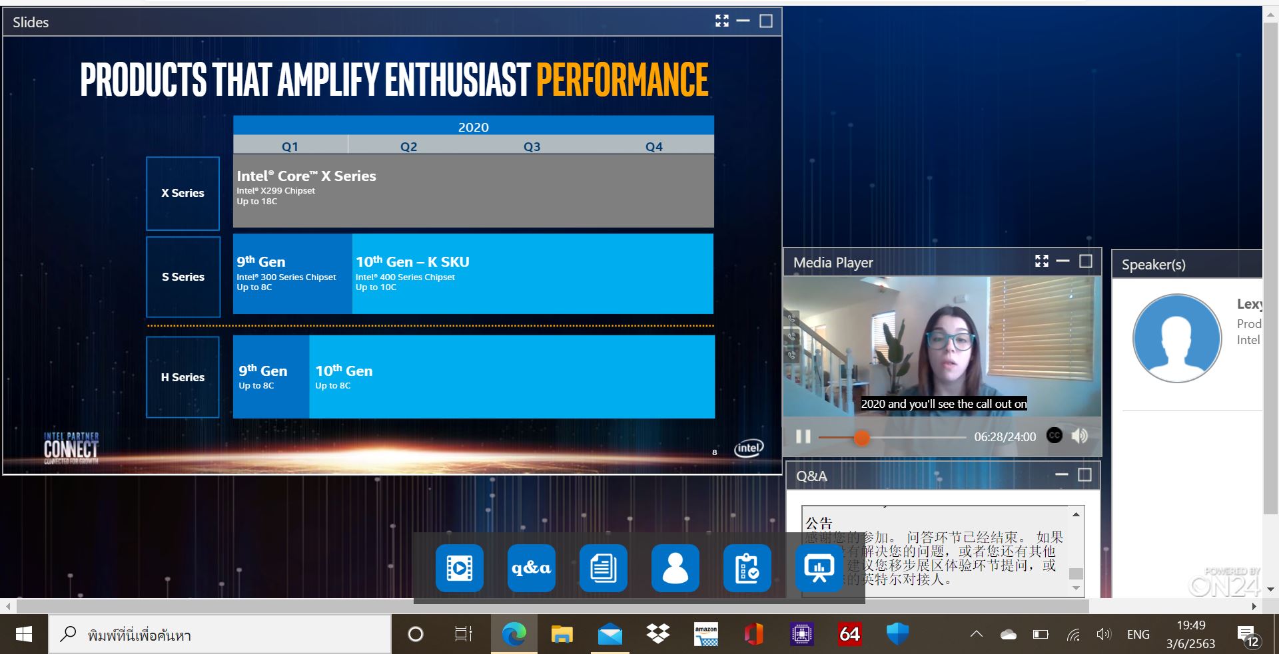Maximize the Media Player panel
Viewport: 1279px width, 654px height.
(x=1086, y=261)
